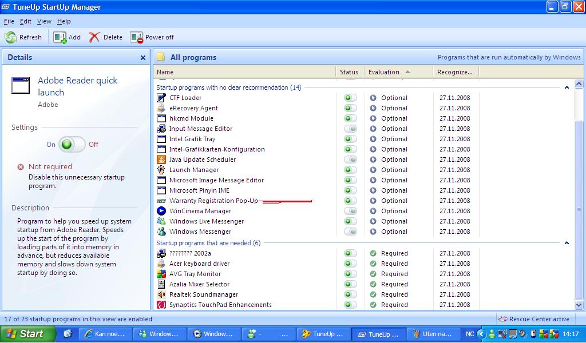Select the CTF Loader pencil icon
The image size is (586, 343).
pos(161,98)
